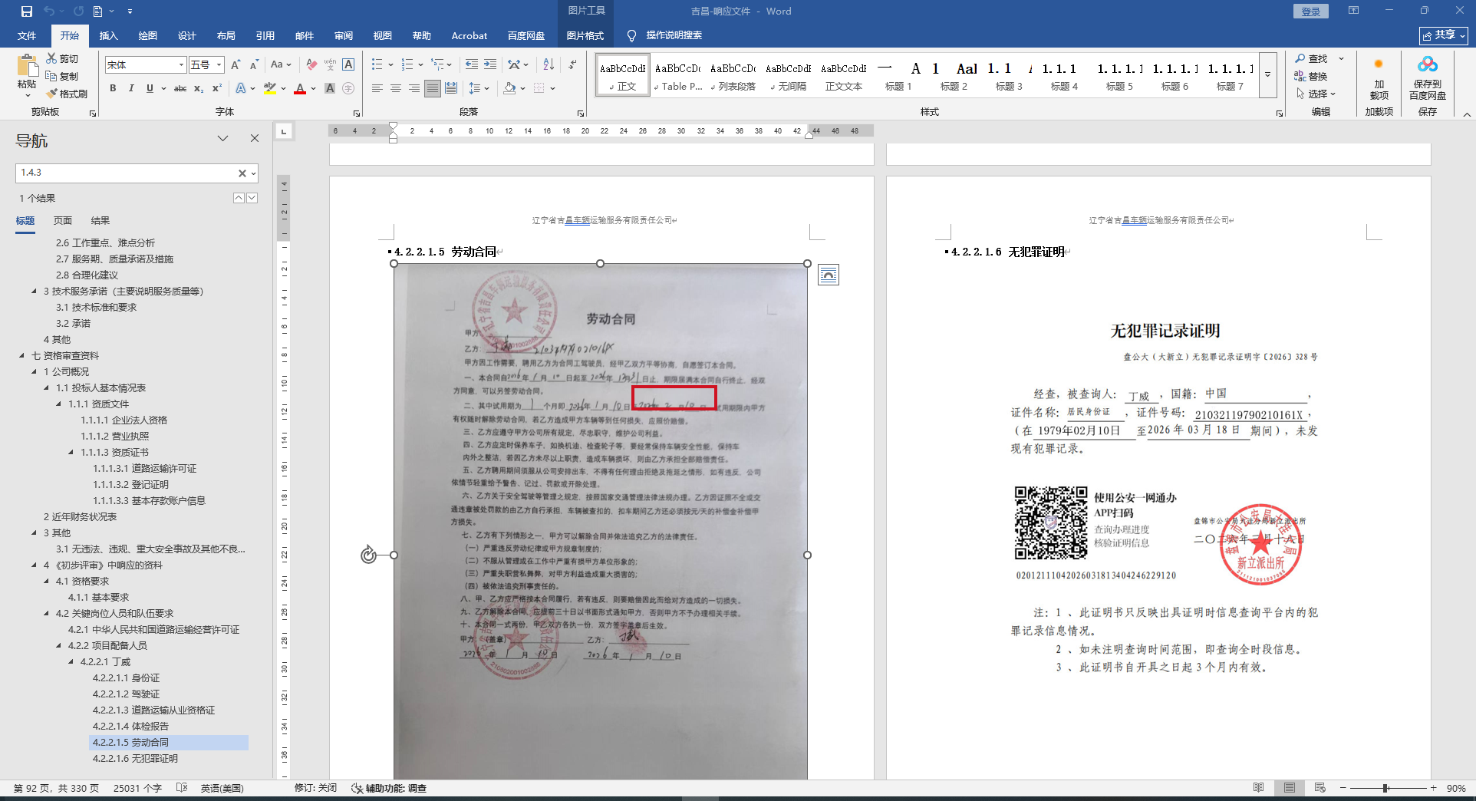Open the Select (选择) dropdown
The image size is (1476, 801).
[1316, 94]
